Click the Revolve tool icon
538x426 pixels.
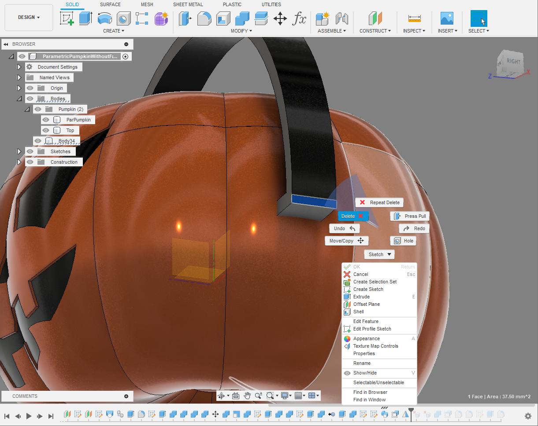104,18
